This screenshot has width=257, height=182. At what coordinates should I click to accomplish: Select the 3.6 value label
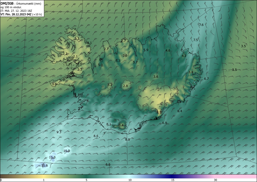click(x=156, y=76)
